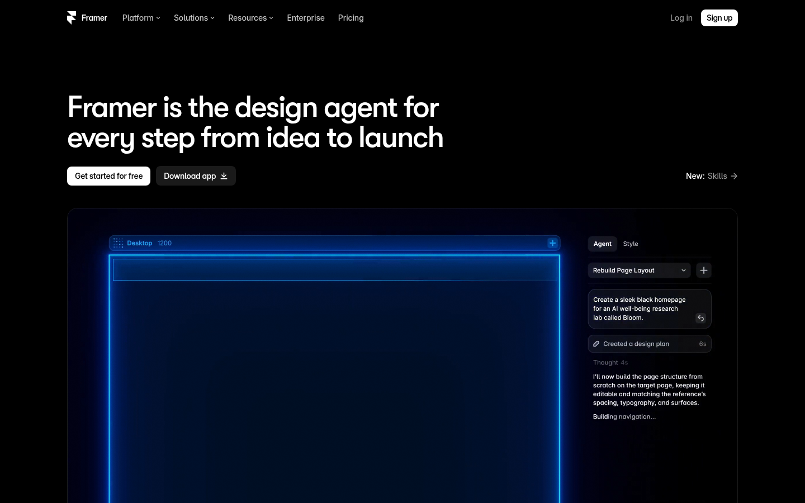This screenshot has width=805, height=503.
Task: Click the pencil icon beside Created a design plan
Action: pos(596,344)
